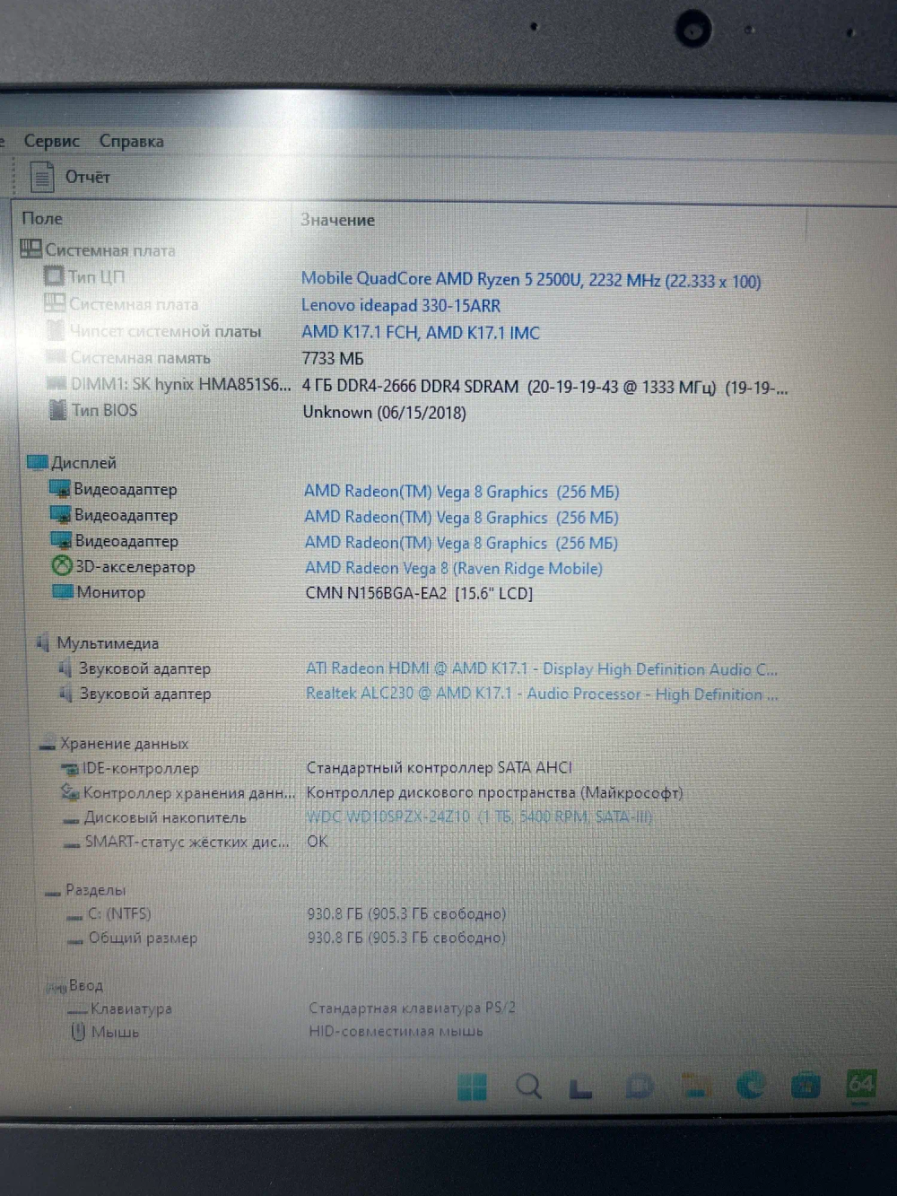Click the Тип BIOS chip icon
This screenshot has height=1196, width=897.
[58, 410]
